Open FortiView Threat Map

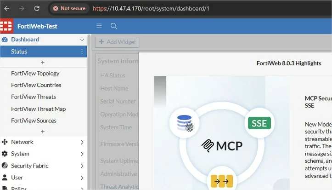coord(38,109)
